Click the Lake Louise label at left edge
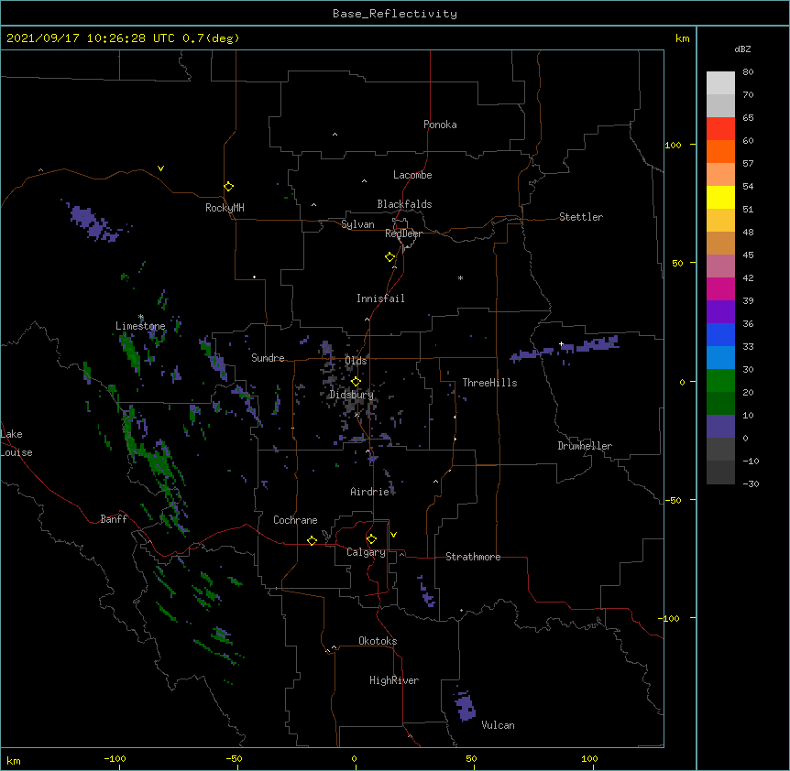Screen dimensions: 790x771 click(16, 443)
